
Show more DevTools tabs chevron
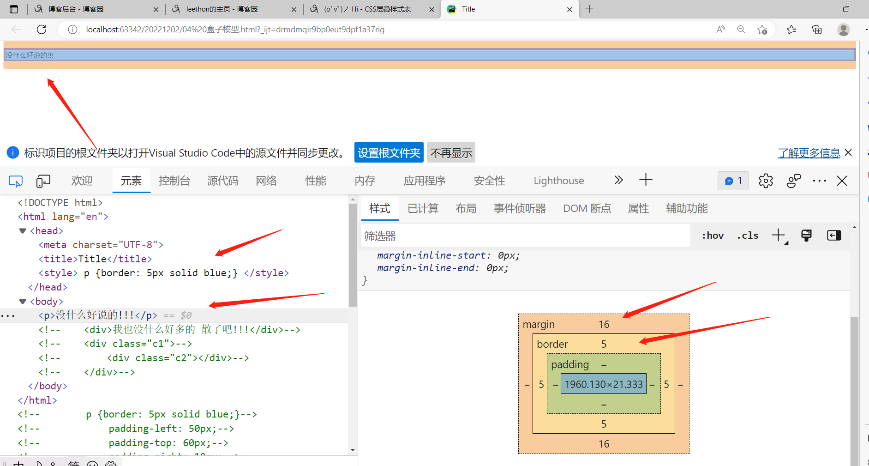point(618,180)
